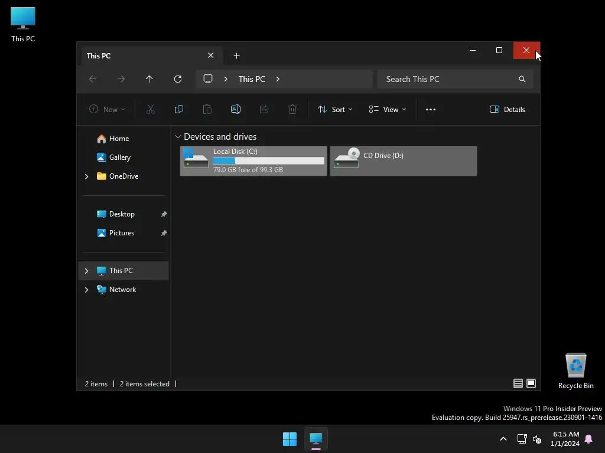This screenshot has width=605, height=453.
Task: Click the pin icon beside Pictures
Action: tap(164, 232)
